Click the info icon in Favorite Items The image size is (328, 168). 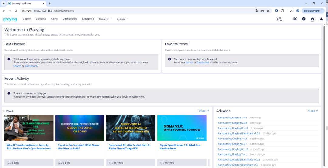[x=169, y=59]
